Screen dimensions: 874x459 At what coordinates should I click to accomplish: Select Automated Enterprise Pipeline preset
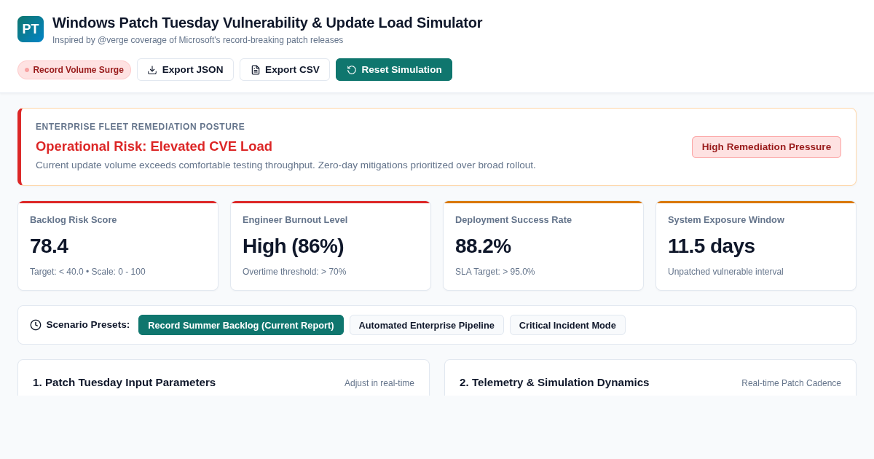click(x=427, y=325)
